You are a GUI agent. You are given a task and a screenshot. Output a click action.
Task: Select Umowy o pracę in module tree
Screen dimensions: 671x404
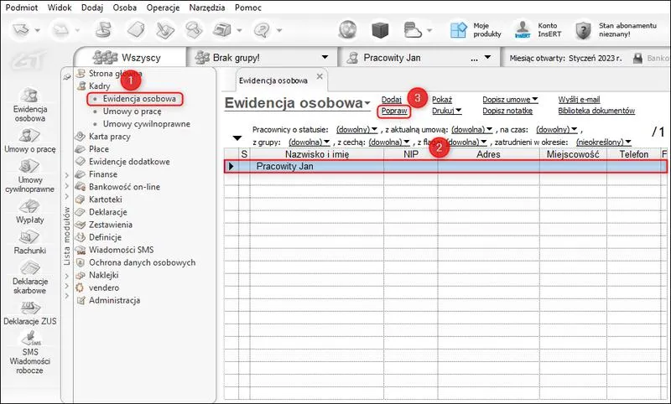133,111
